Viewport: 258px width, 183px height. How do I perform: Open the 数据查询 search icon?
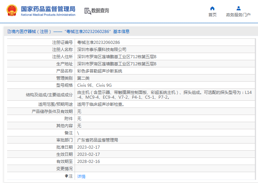tap(88, 11)
